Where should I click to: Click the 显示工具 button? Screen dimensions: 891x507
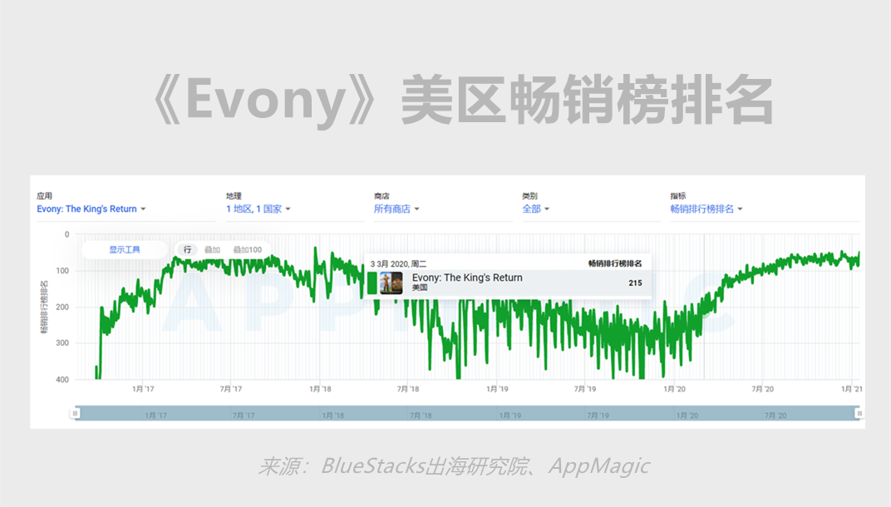125,249
